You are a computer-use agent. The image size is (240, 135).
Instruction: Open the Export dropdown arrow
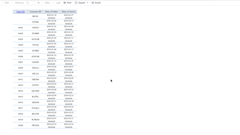point(88,3)
